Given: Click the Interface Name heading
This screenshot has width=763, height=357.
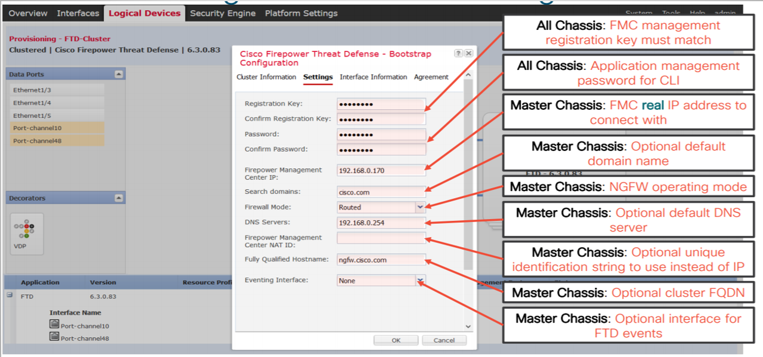Looking at the screenshot, I should (x=75, y=312).
